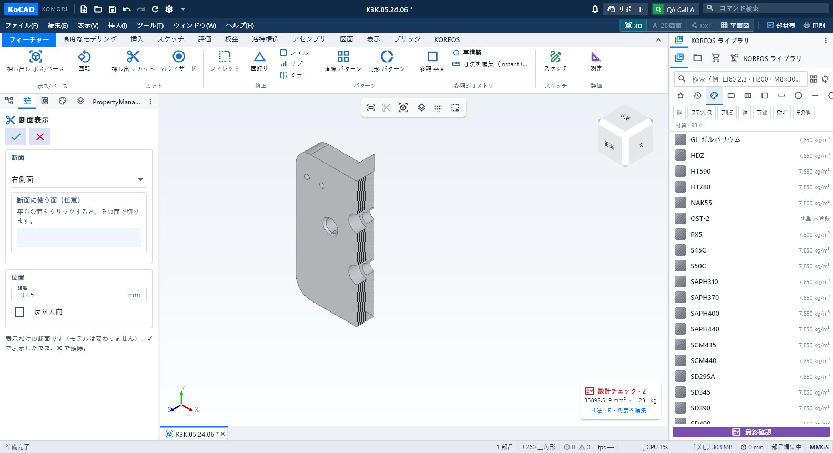Toggle the 平面図 view button
The height and width of the screenshot is (453, 833).
pyautogui.click(x=735, y=25)
